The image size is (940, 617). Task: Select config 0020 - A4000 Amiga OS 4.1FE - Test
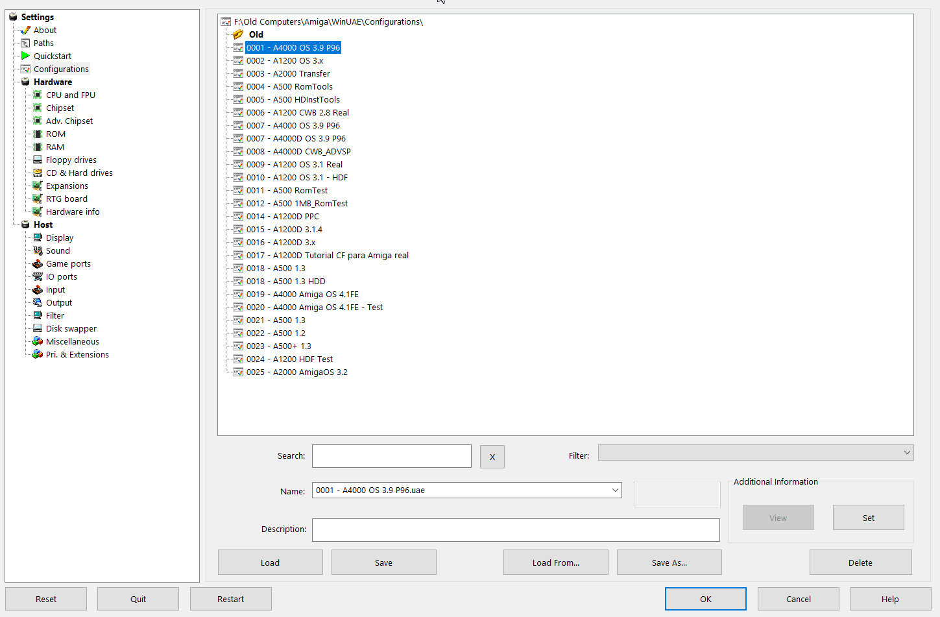[315, 307]
